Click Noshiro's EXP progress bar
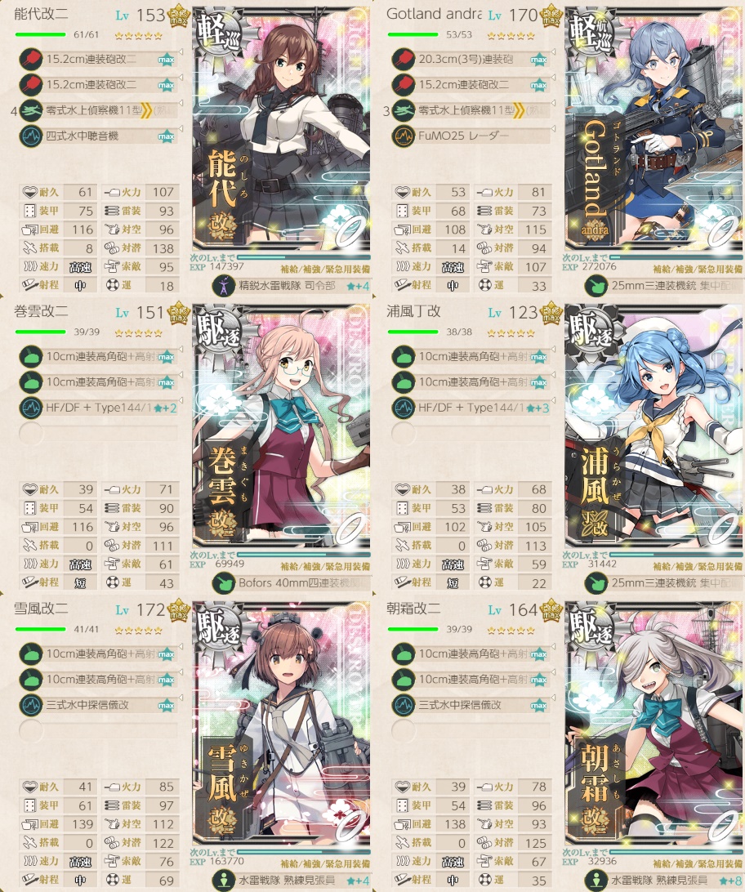The height and width of the screenshot is (892, 745). pyautogui.click(x=304, y=257)
